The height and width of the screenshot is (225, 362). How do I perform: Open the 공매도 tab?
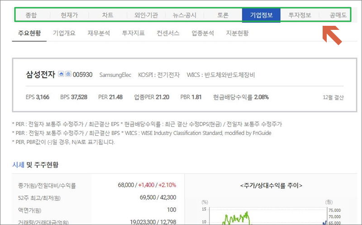(x=338, y=15)
